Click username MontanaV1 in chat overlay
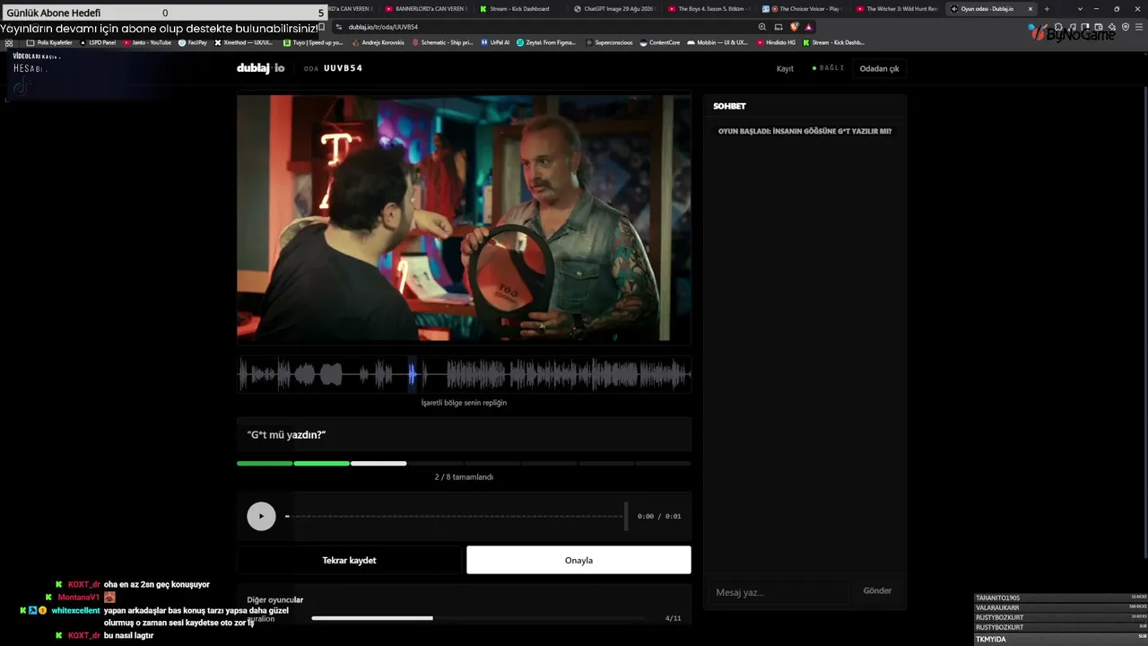Viewport: 1148px width, 646px height. pos(79,597)
